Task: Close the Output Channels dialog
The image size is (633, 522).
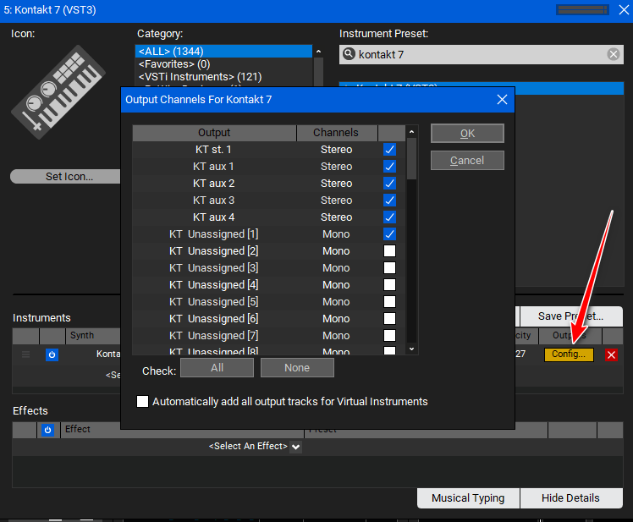Action: point(502,99)
